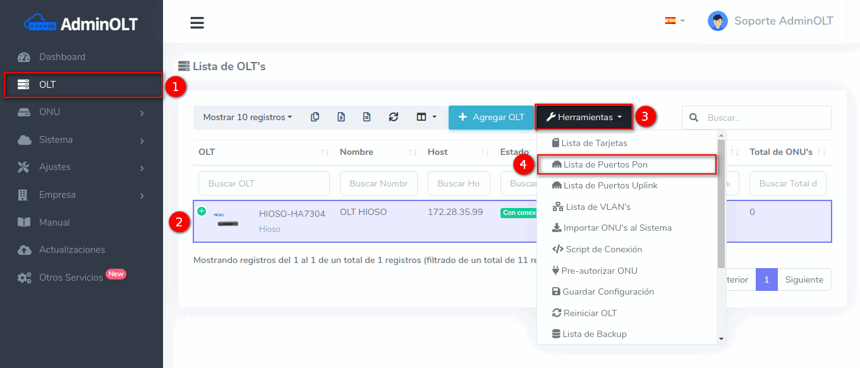Screen dimensions: 860x368
Task: Open Actualizaciones in the sidebar
Action: [x=72, y=250]
